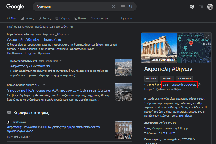
Task: Focus the search field containing Ακρόπολη
Action: 73,7
